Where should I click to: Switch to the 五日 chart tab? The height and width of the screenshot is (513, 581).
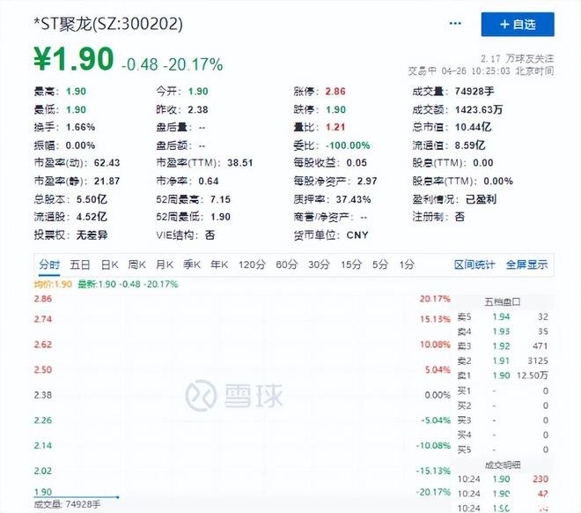tap(79, 264)
